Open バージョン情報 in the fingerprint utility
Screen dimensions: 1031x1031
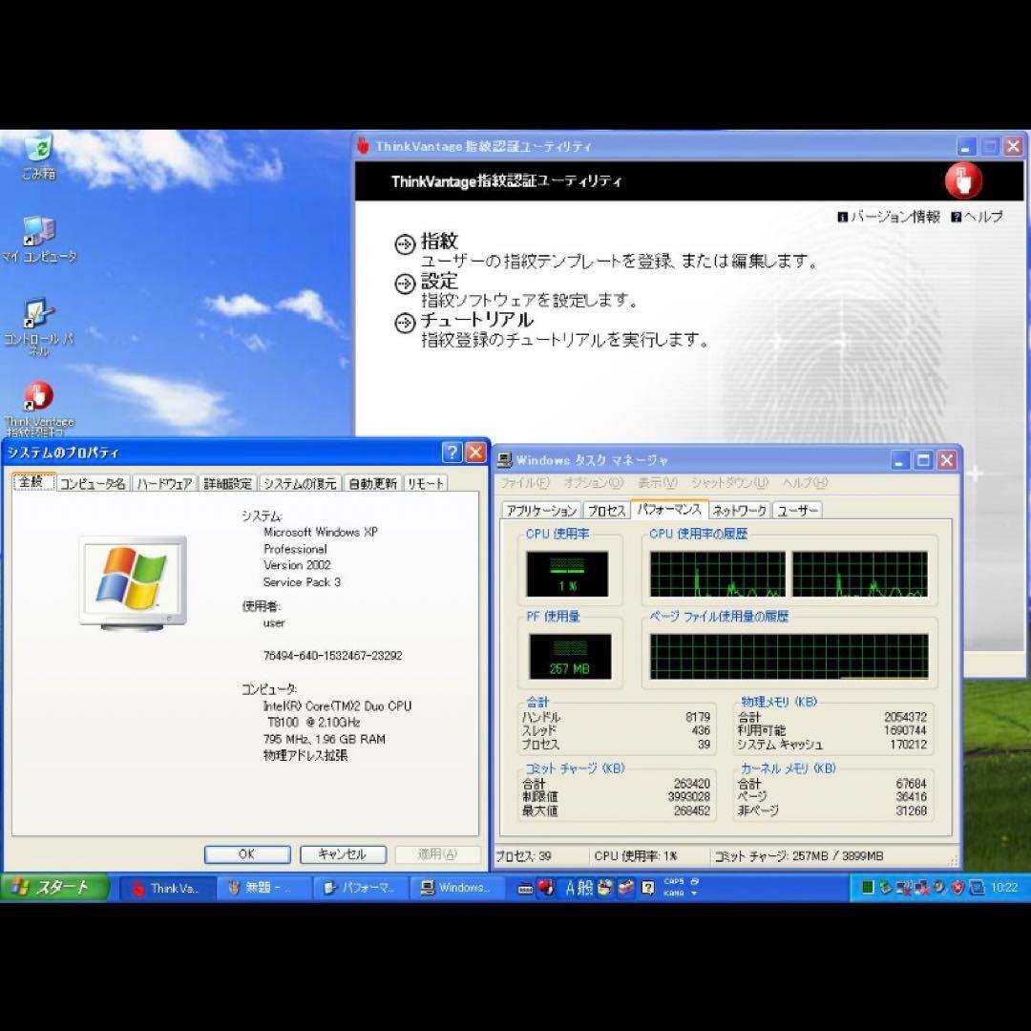point(893,217)
